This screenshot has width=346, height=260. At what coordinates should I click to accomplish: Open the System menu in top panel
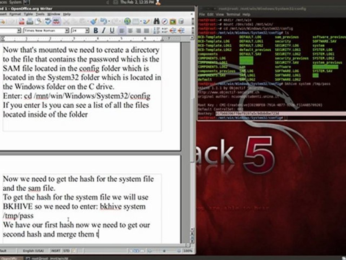pyautogui.click(x=15, y=2)
